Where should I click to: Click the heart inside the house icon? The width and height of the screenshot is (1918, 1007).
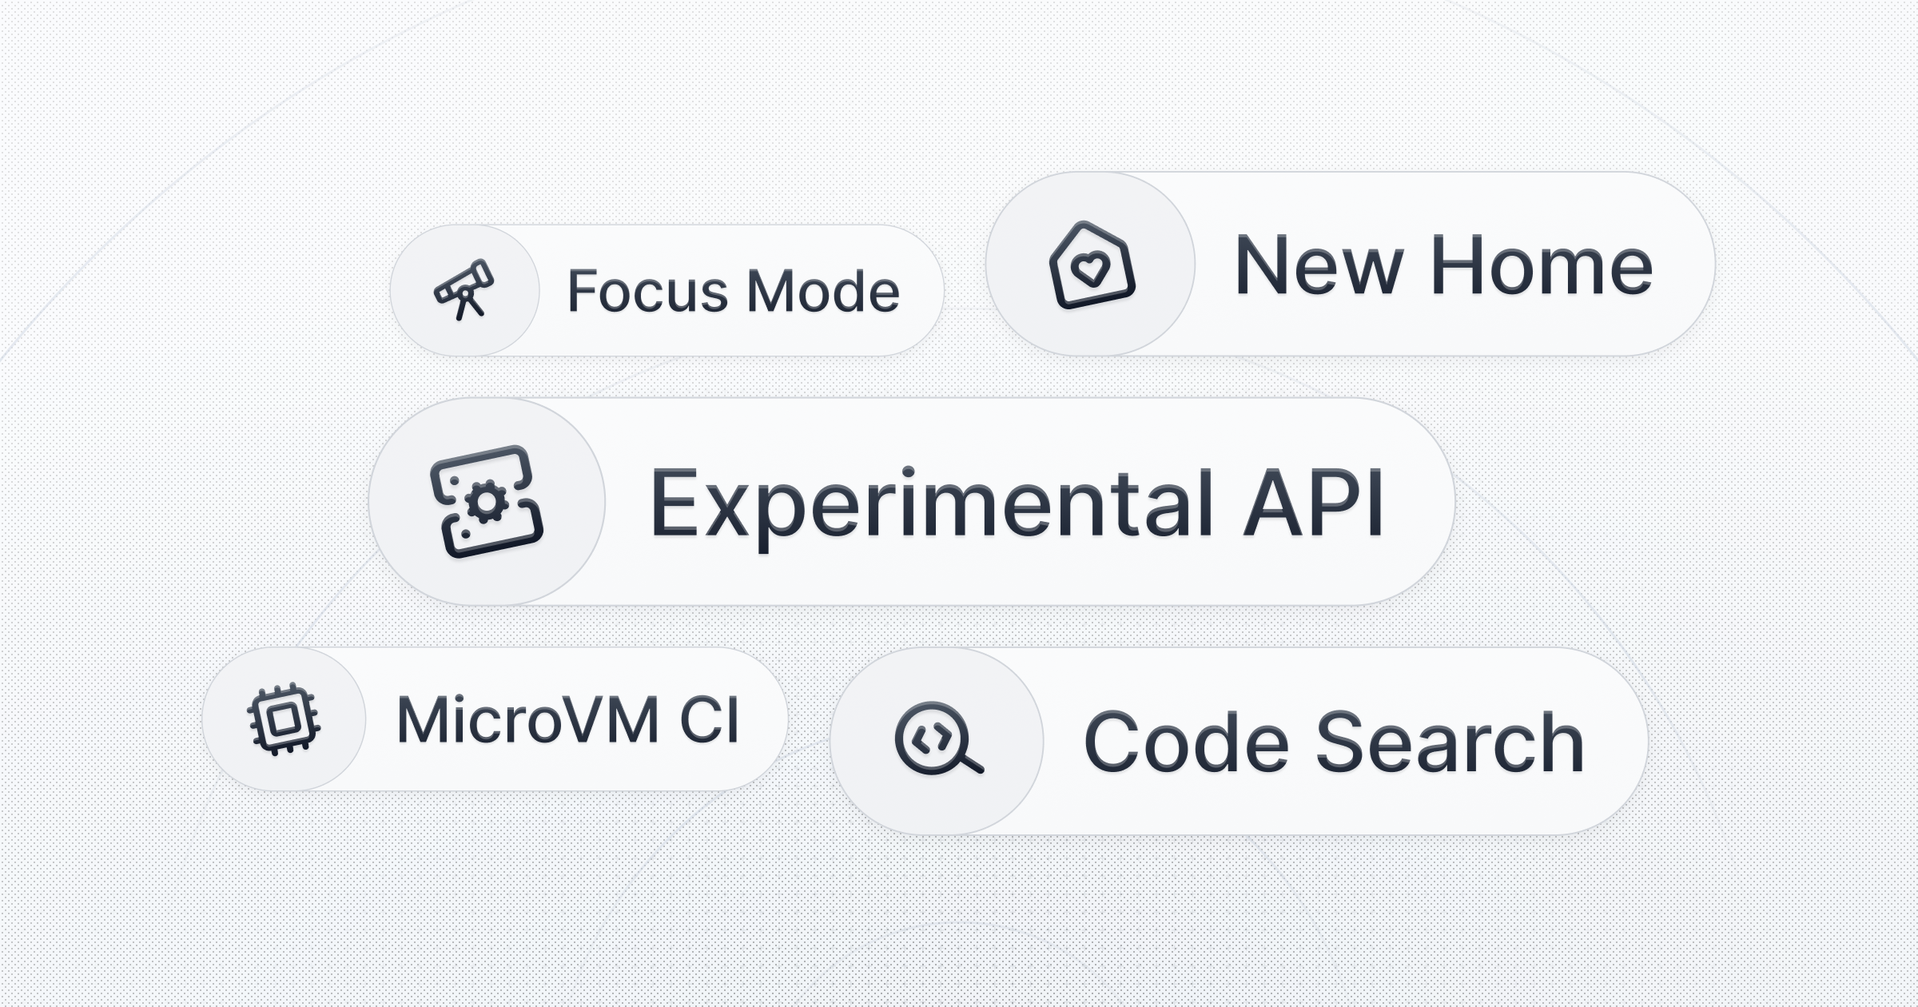(x=1091, y=268)
